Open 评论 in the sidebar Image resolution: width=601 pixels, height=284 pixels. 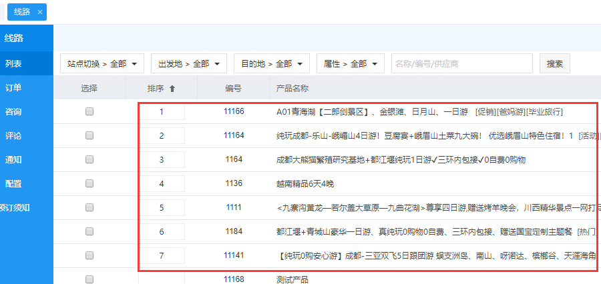13,136
